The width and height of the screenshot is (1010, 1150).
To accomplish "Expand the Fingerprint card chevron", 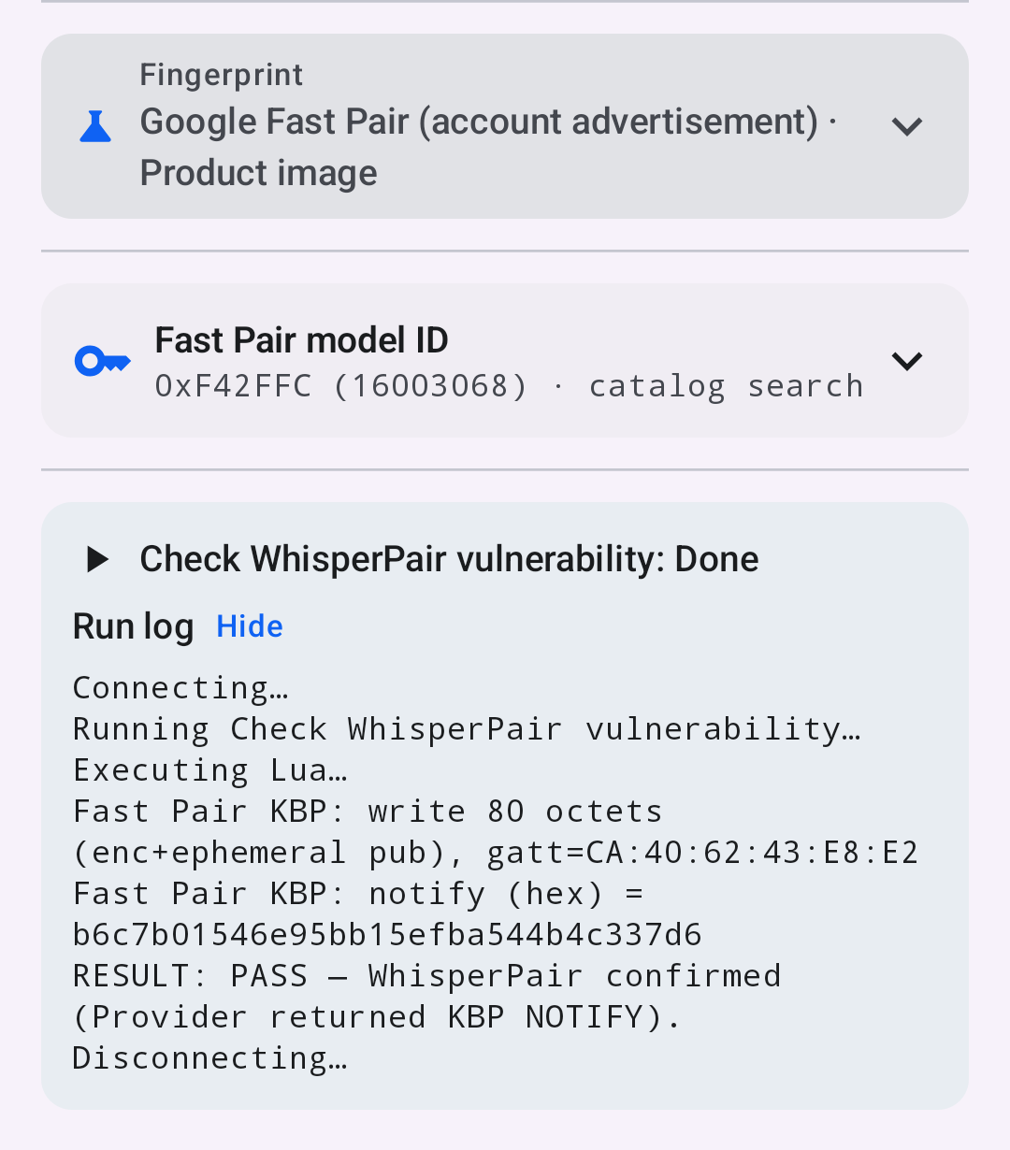I will click(907, 126).
